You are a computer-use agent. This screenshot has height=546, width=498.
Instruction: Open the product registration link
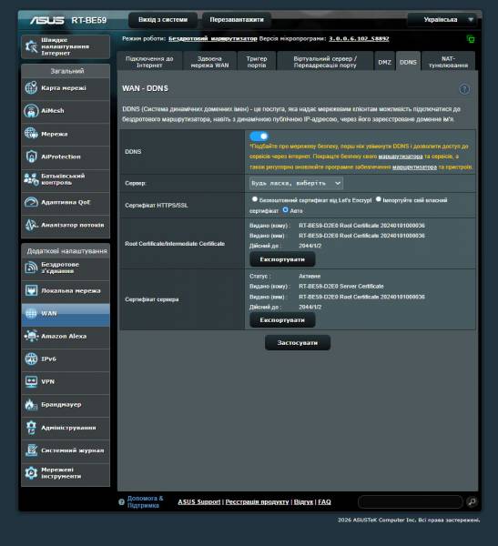click(257, 501)
